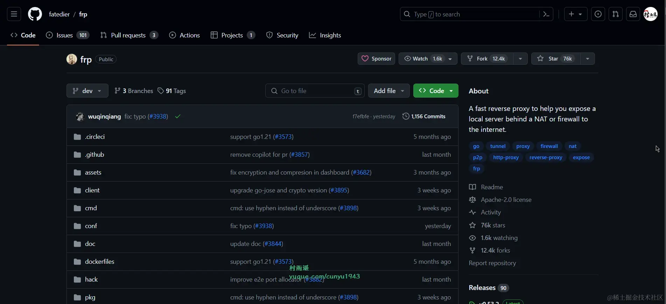
Task: Expand the Fork options arrow
Action: (520, 59)
